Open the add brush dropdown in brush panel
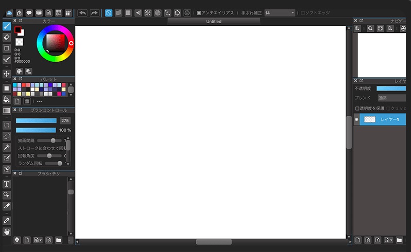This screenshot has width=411, height=252. click(x=38, y=240)
